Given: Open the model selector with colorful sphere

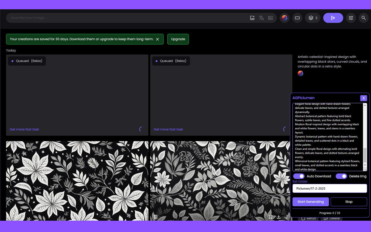Looking at the screenshot, I should 285,18.
